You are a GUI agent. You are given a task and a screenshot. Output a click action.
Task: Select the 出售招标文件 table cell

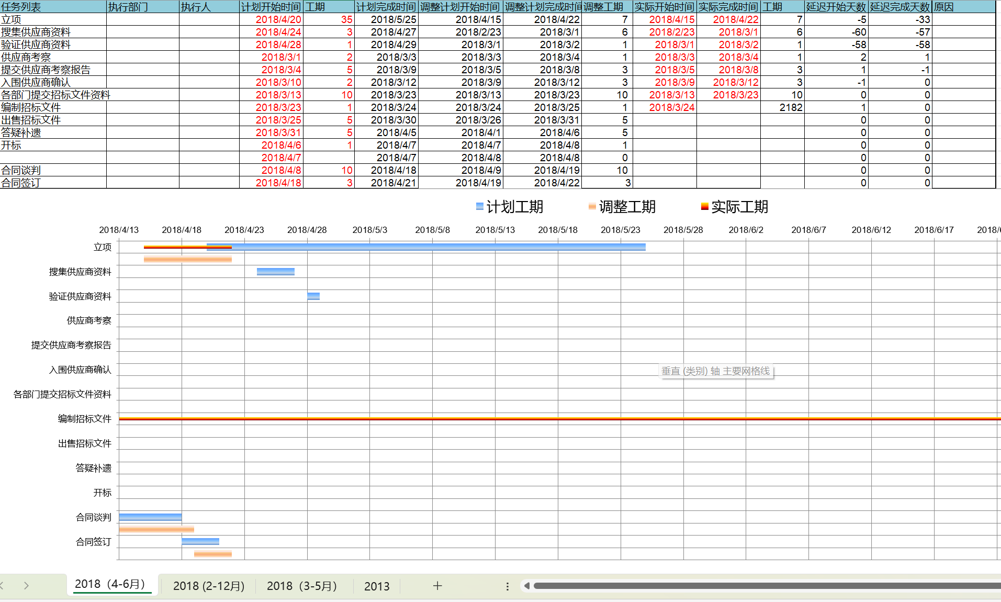point(53,120)
